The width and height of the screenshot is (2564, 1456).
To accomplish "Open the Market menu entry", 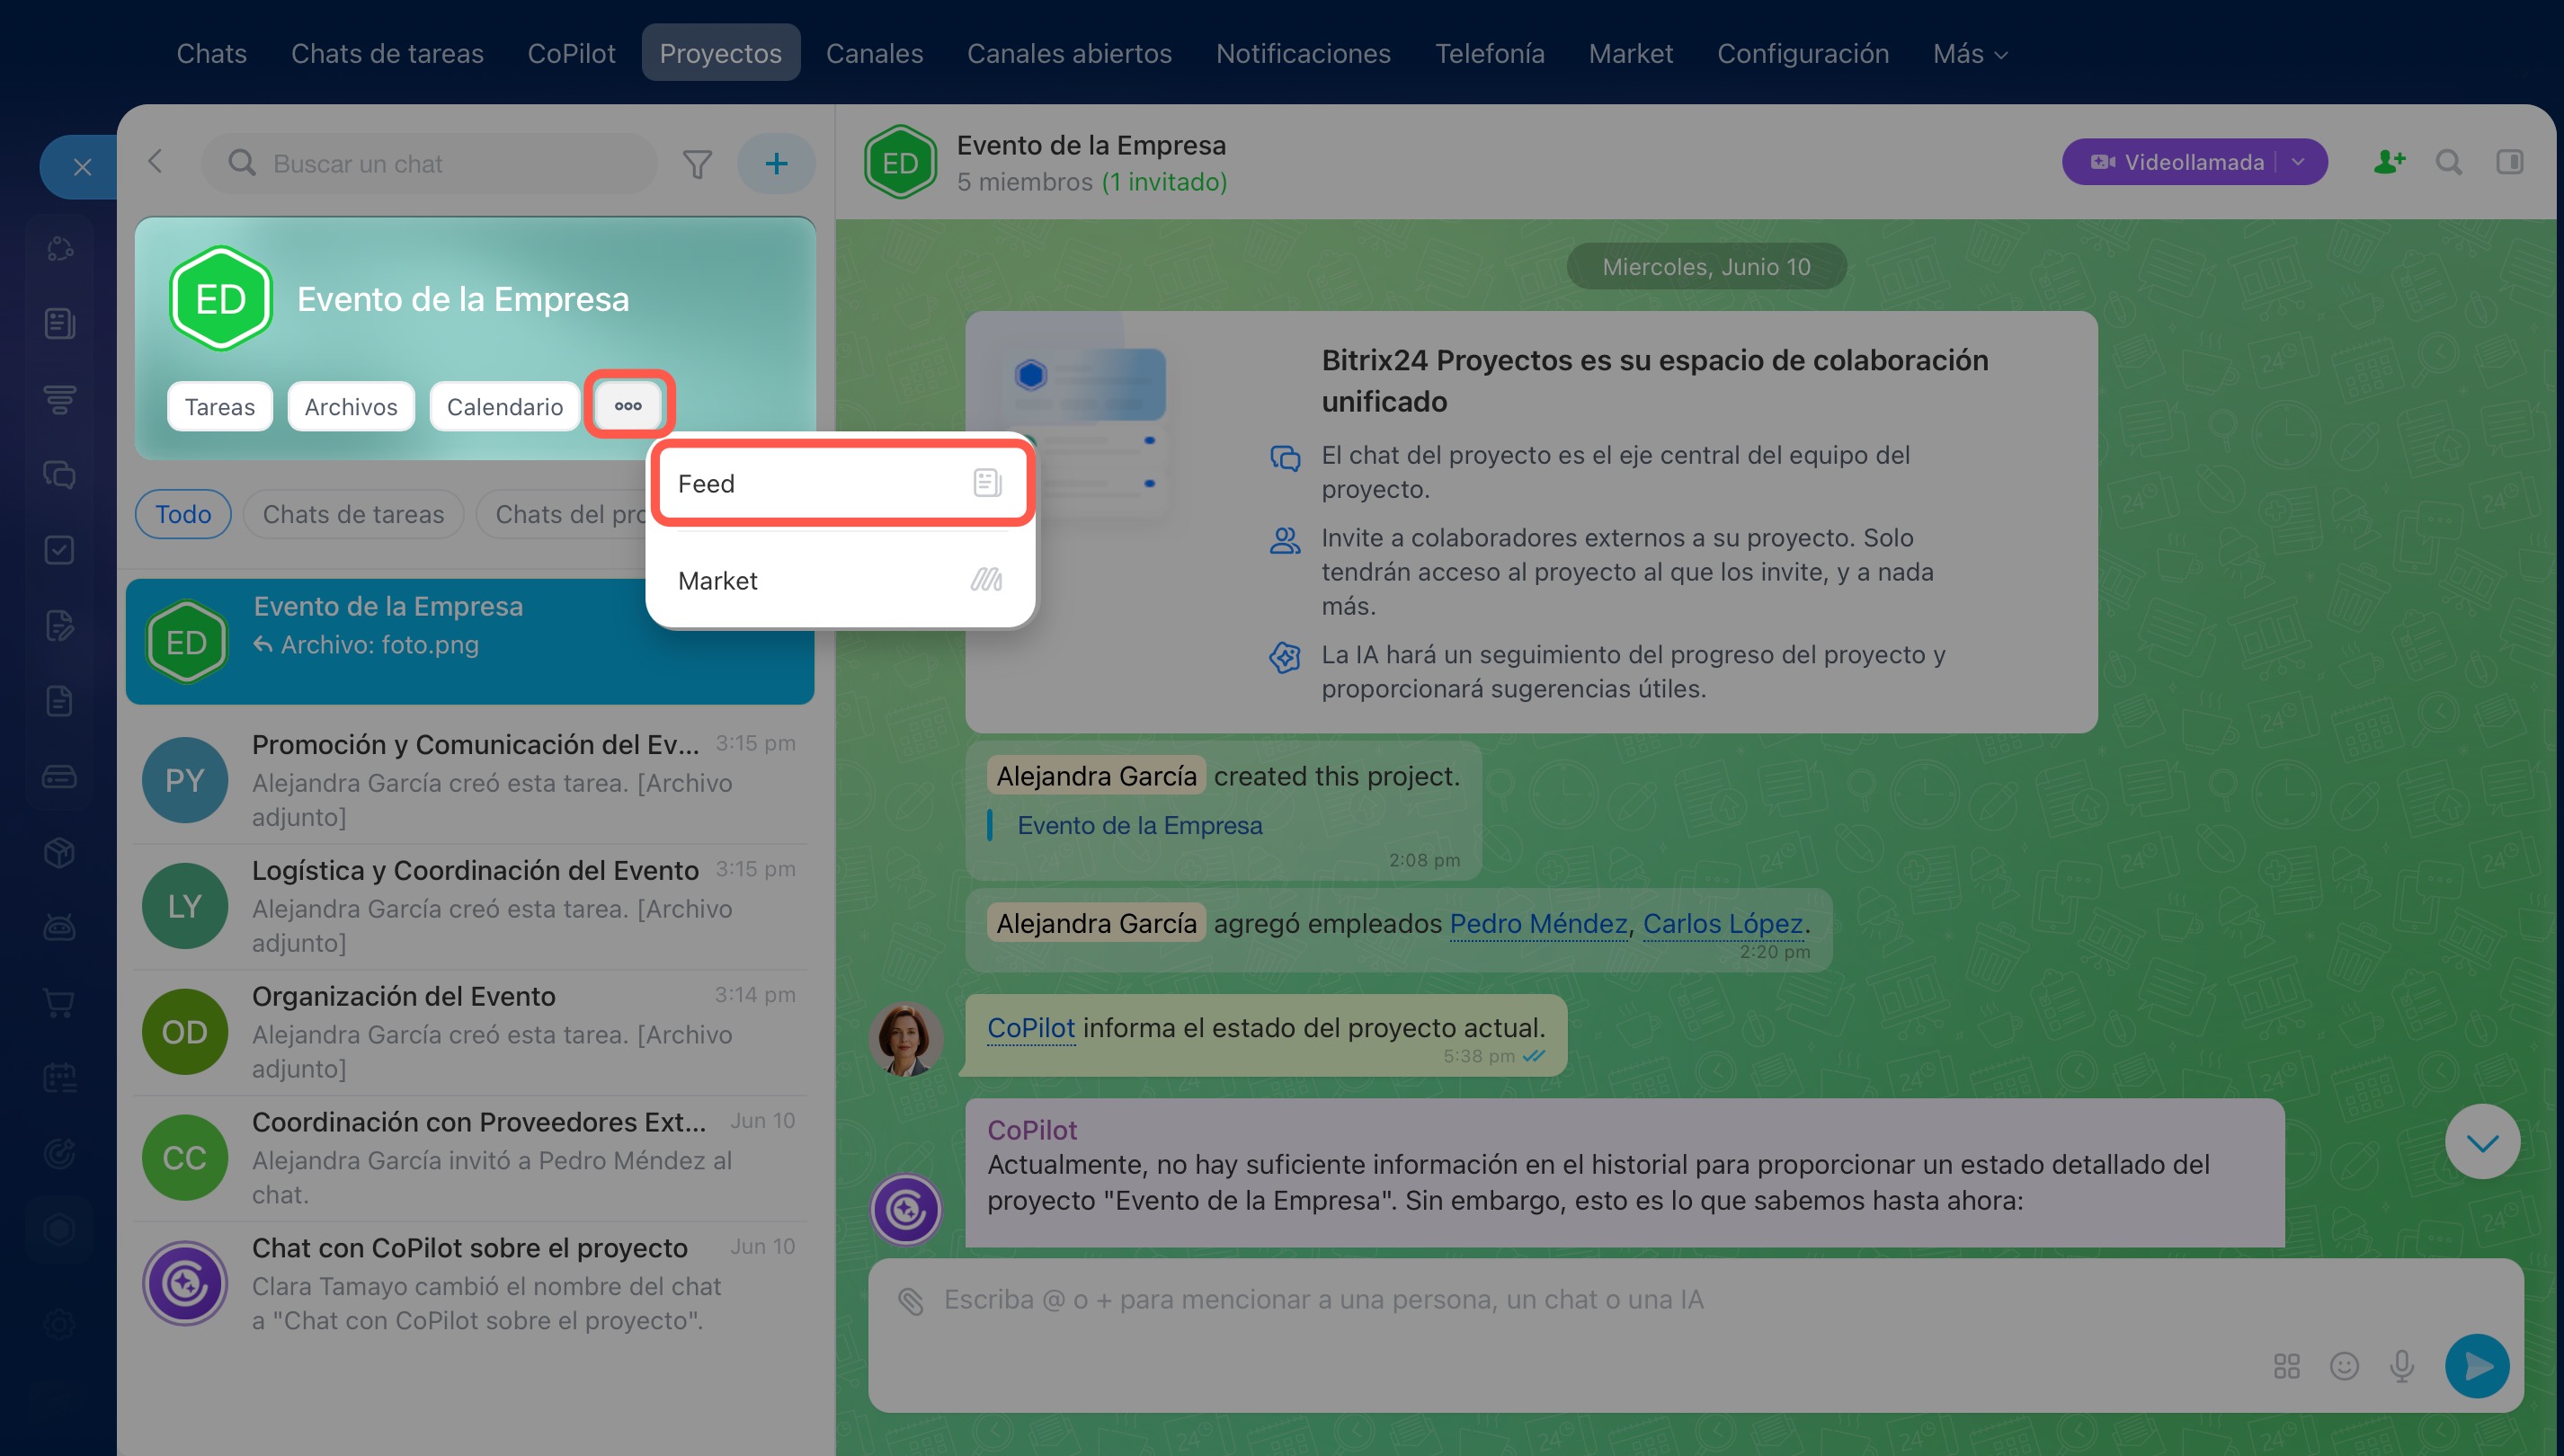I will point(841,581).
